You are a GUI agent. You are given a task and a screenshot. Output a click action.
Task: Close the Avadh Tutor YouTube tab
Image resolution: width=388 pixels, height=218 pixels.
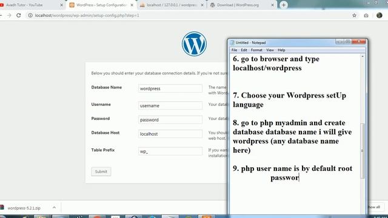pyautogui.click(x=62, y=5)
